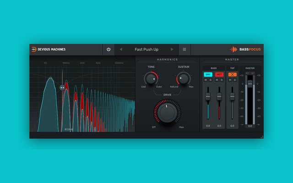Go to the next preset arrow
Screen dimensions: 293x183
coord(172,49)
